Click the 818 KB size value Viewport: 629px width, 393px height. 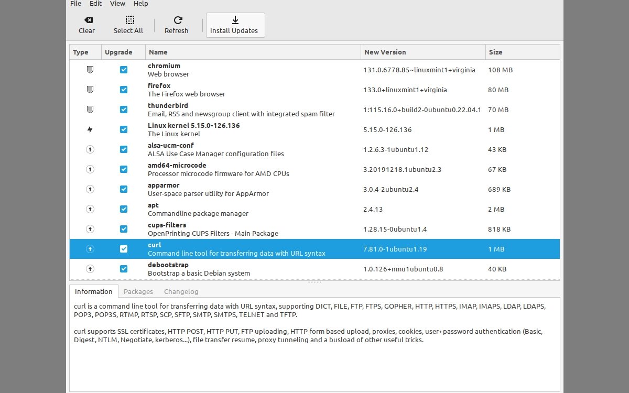499,229
